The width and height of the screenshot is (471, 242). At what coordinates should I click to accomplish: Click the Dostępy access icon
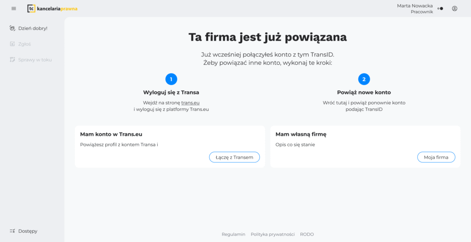tap(13, 231)
